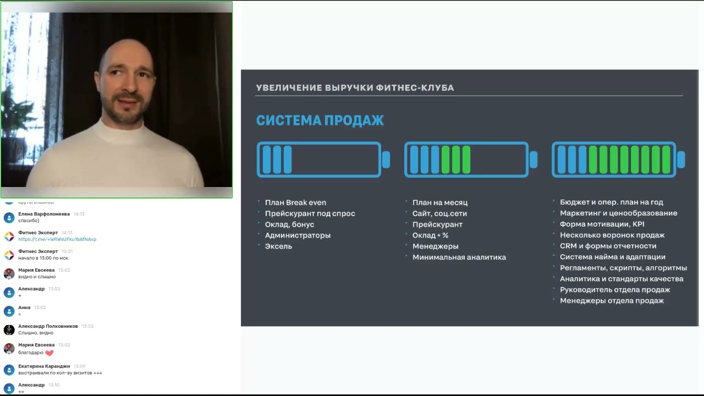
Task: Click the bullet 'Форма мотивации, KPI'
Action: point(602,224)
